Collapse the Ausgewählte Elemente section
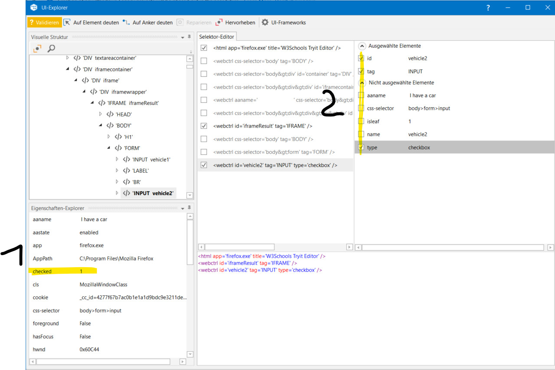 pyautogui.click(x=362, y=46)
